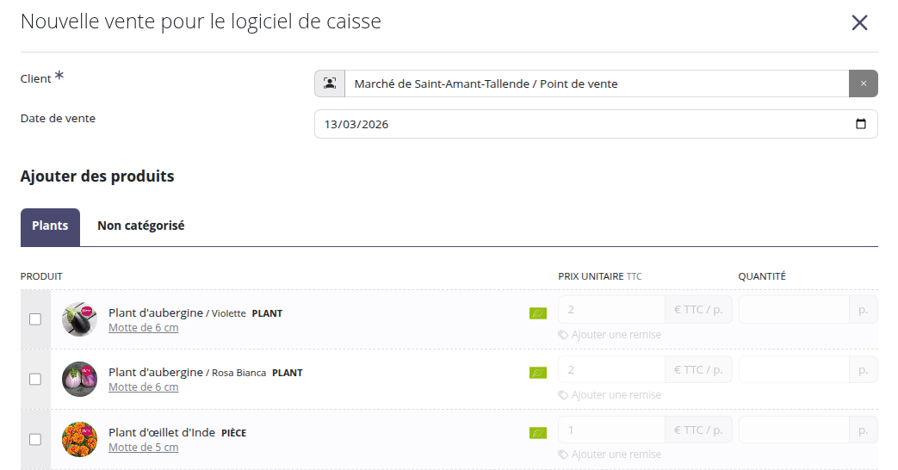Click the organic label icon for Rosa Bianca

[538, 373]
